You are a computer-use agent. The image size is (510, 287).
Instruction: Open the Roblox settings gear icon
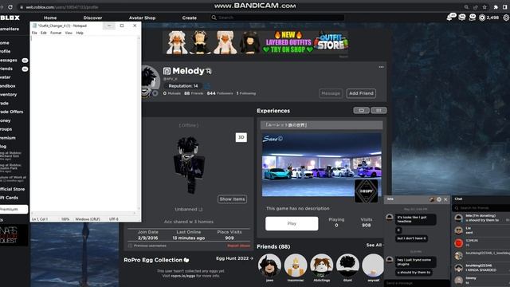pyautogui.click(x=506, y=18)
